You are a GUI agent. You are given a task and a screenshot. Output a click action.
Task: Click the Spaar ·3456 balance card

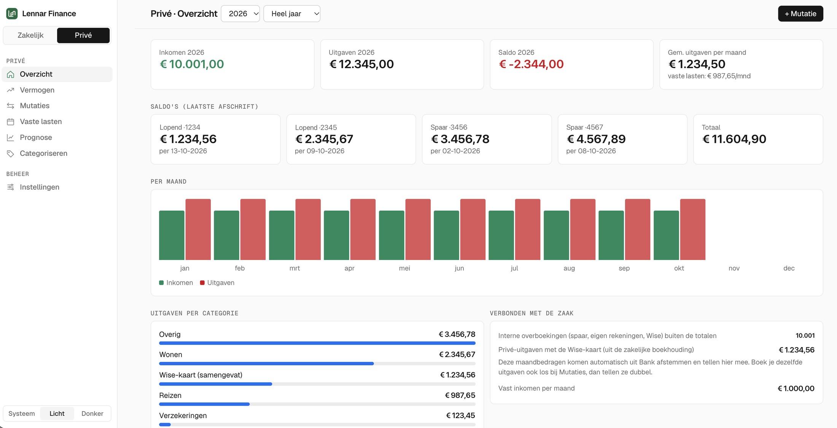coord(487,139)
